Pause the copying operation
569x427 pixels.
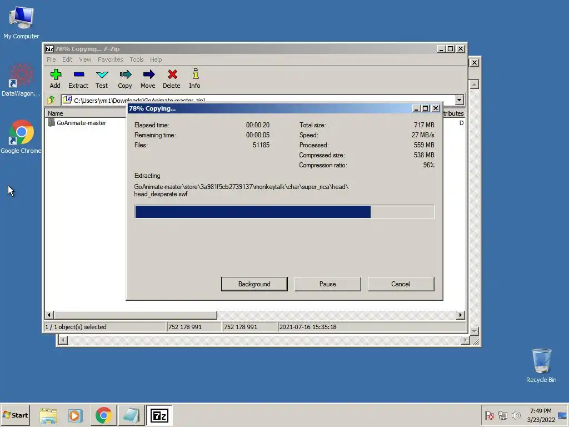[328, 284]
